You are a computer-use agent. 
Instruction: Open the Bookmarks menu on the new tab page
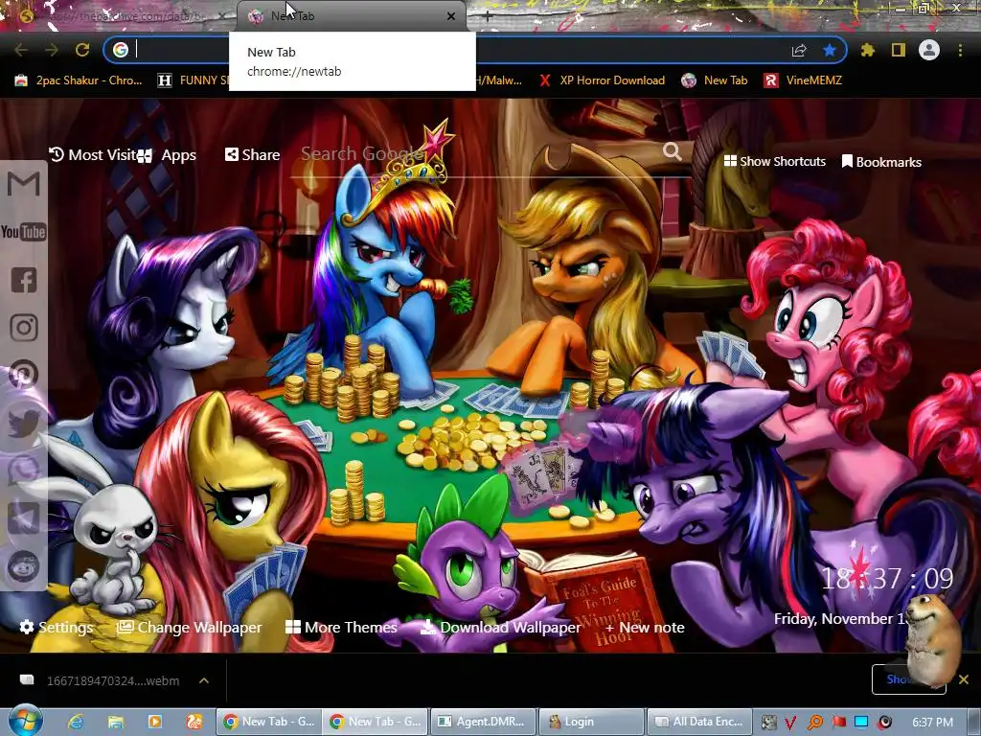[881, 162]
